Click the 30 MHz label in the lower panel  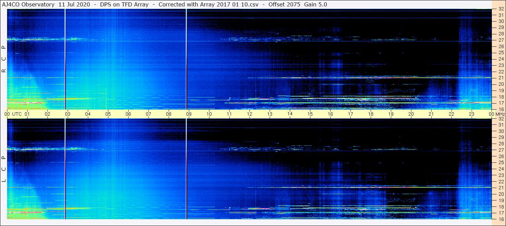(501, 131)
